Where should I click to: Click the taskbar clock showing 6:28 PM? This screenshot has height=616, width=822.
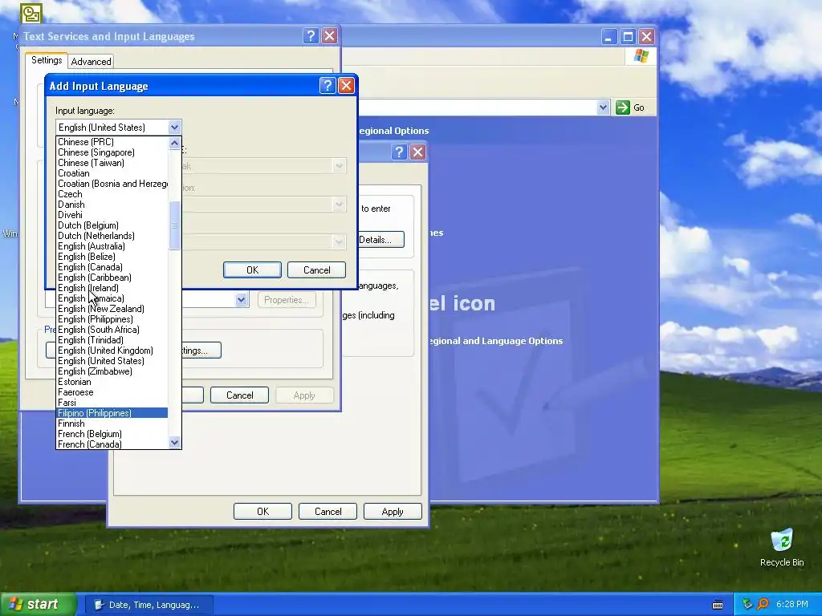[791, 604]
